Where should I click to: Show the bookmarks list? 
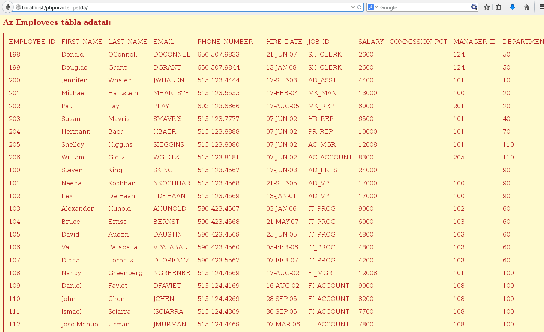[498, 7]
